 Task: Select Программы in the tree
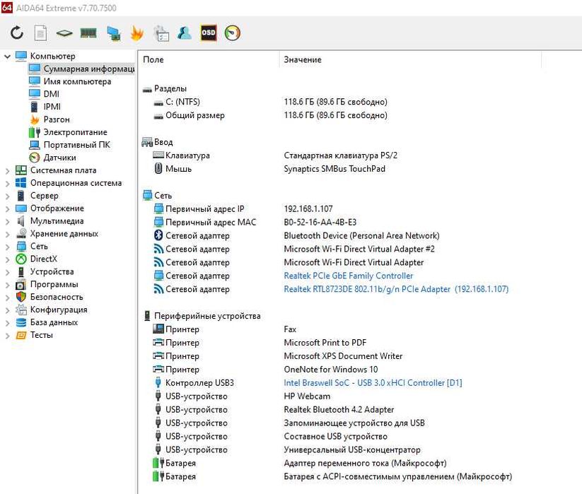click(x=54, y=284)
